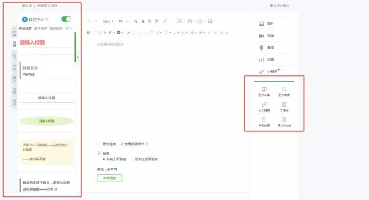Open the emoji smiley dropdown
This screenshot has width=369, height=200.
tap(201, 21)
